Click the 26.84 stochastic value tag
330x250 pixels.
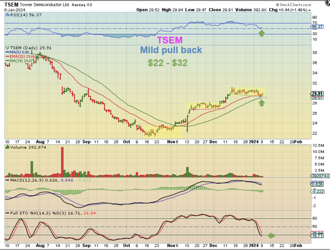point(317,233)
